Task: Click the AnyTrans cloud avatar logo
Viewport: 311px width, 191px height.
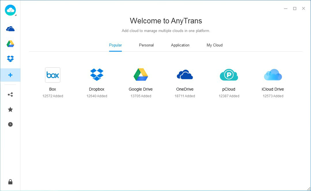Action: point(10,10)
